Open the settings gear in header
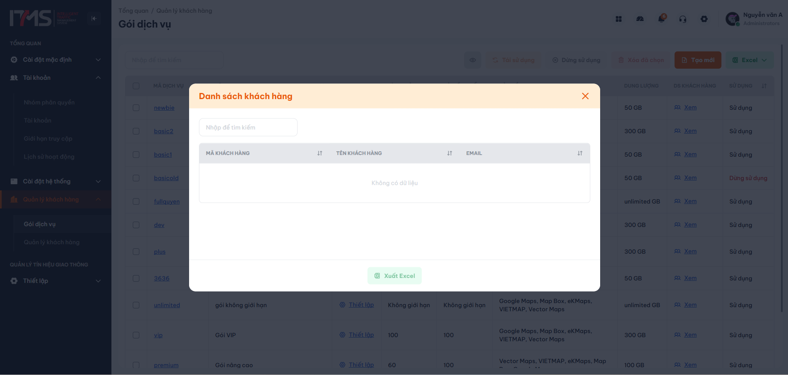Screen dimensions: 788x375 pyautogui.click(x=704, y=19)
